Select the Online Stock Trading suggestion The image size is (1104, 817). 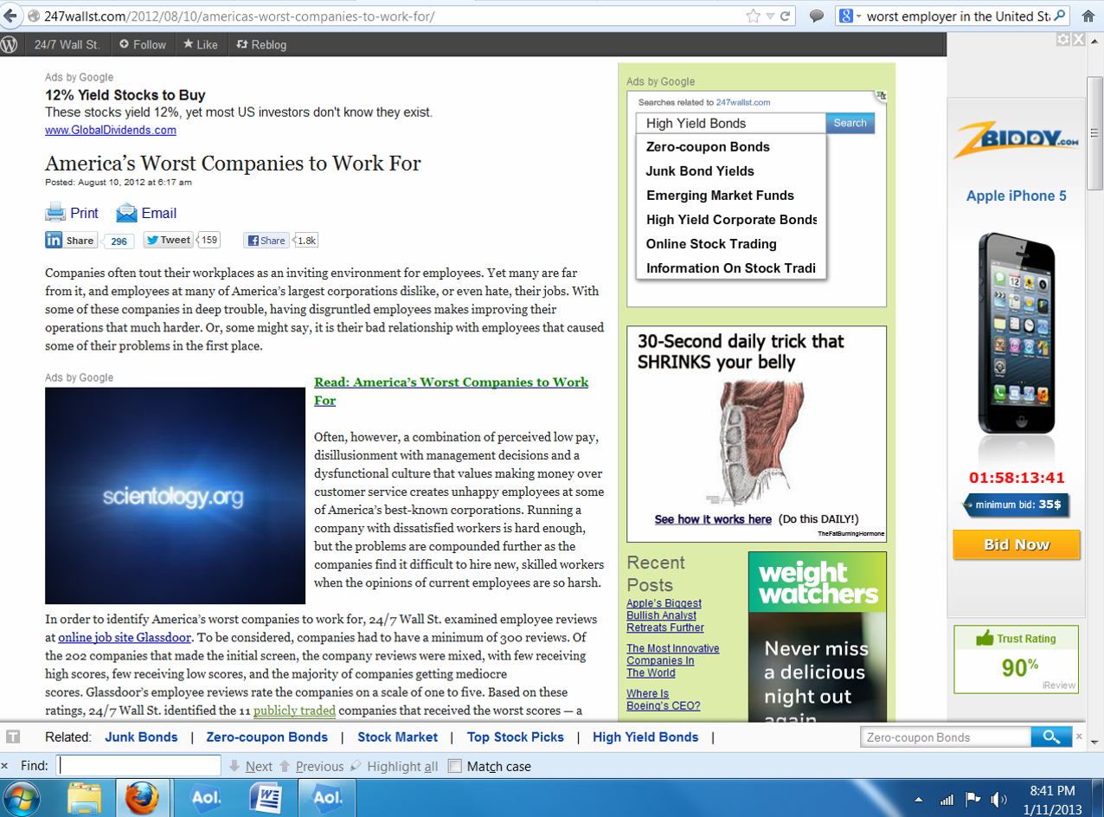tap(711, 244)
